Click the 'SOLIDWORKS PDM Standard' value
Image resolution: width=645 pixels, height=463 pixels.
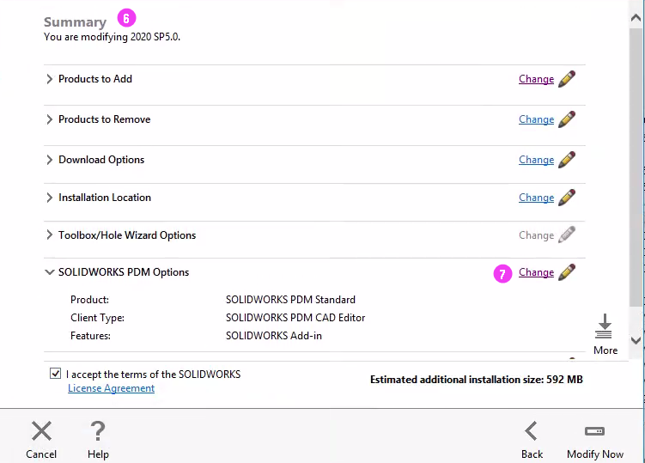(290, 299)
